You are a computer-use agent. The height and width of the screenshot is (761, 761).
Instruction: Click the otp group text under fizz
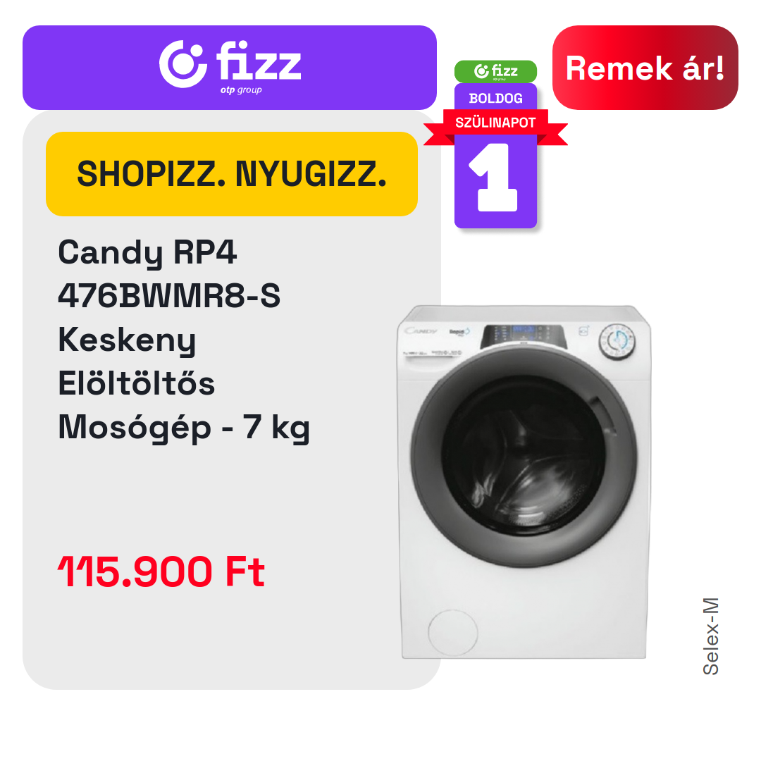pos(241,90)
